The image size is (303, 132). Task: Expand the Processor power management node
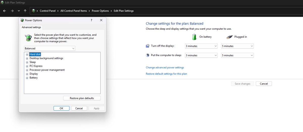click(x=27, y=70)
